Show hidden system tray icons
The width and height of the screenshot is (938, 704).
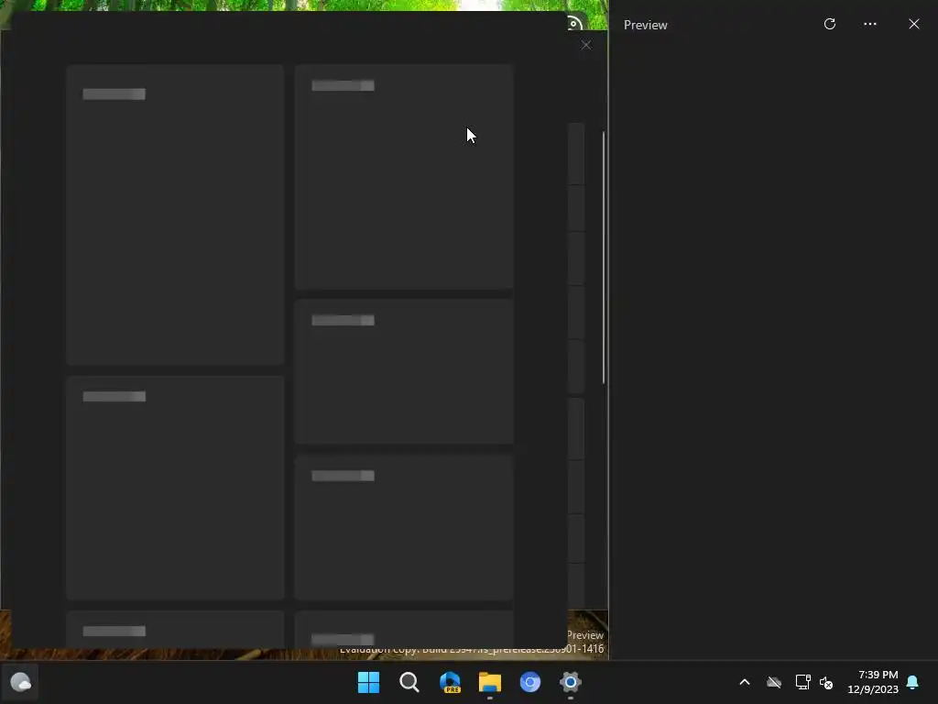tap(745, 682)
